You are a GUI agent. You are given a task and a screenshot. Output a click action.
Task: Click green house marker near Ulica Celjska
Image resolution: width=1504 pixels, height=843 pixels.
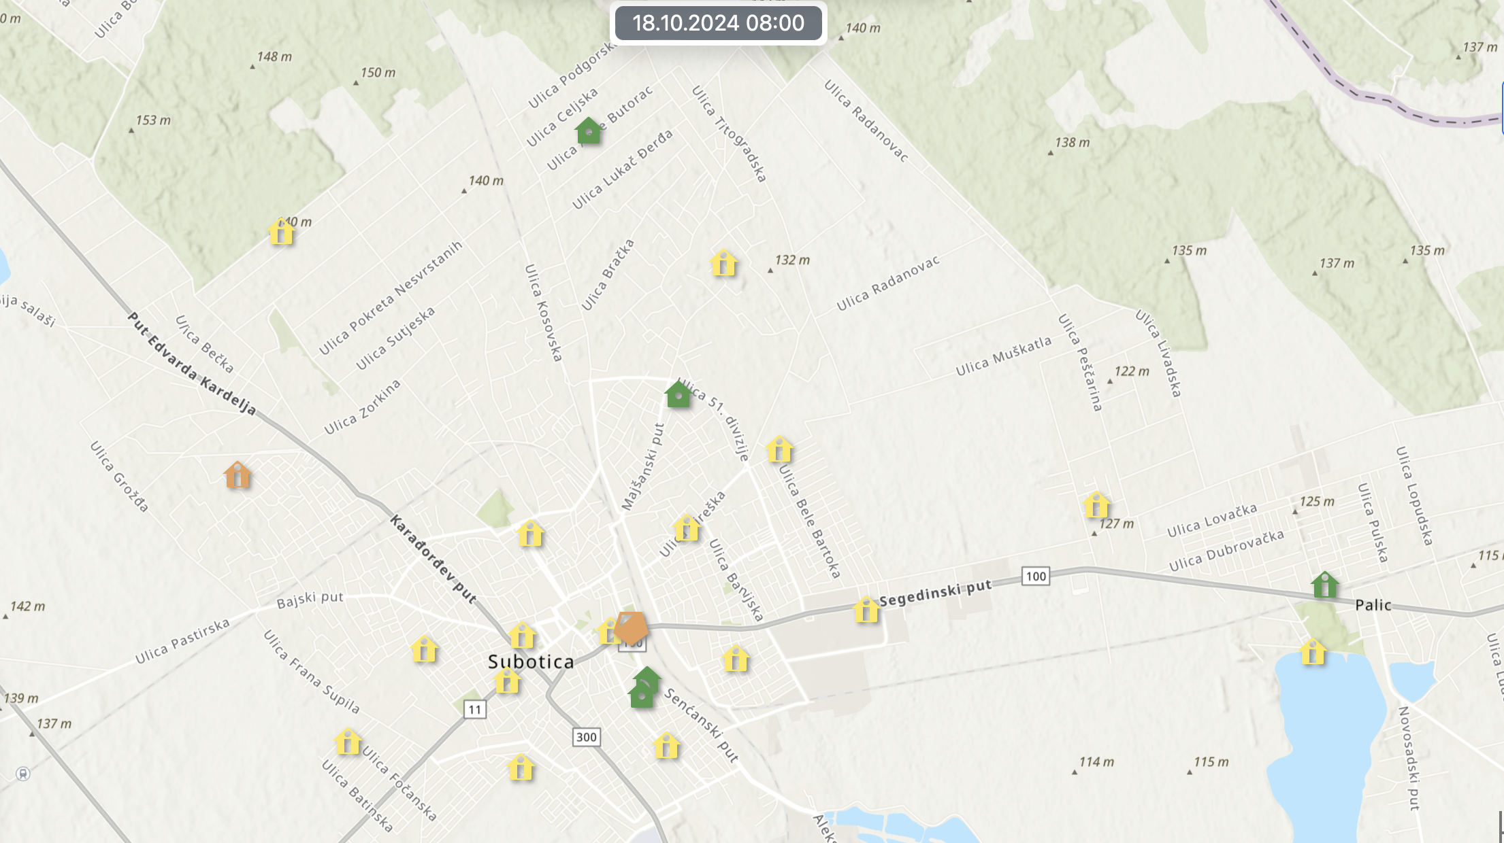click(588, 131)
